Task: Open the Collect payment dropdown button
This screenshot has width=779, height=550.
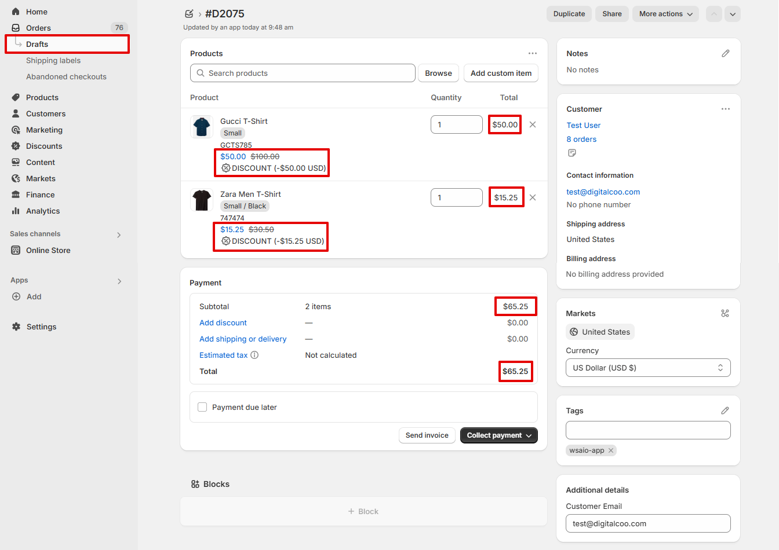Action: coord(498,435)
